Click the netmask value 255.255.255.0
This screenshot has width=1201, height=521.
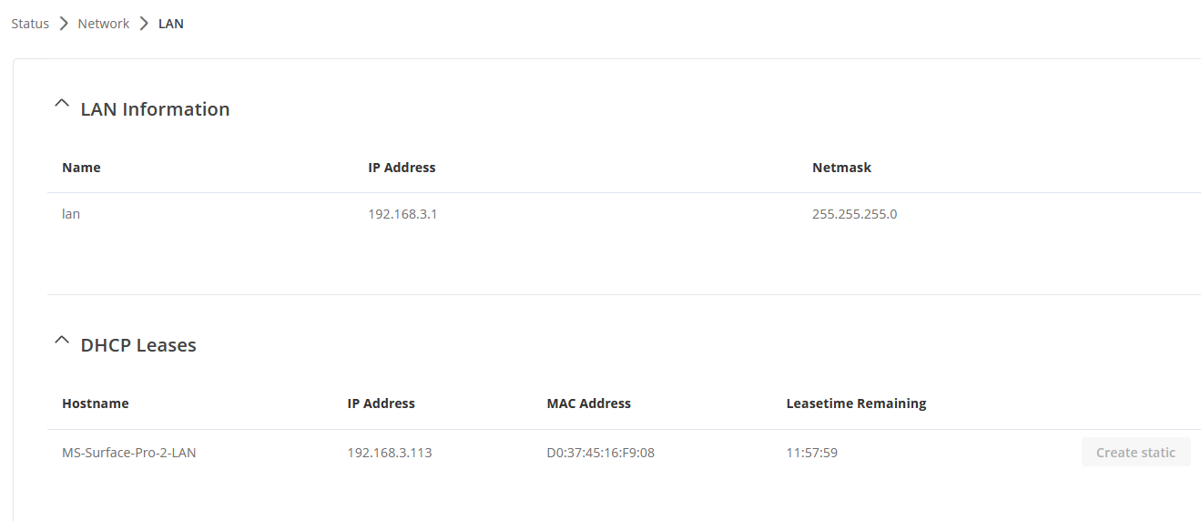(855, 215)
